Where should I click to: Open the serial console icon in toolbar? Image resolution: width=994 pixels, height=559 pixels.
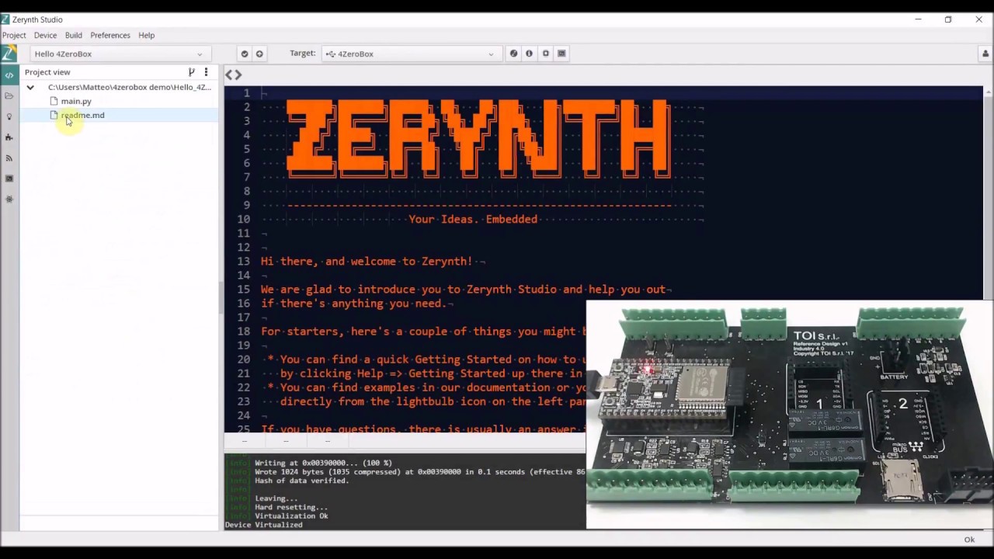(x=561, y=54)
